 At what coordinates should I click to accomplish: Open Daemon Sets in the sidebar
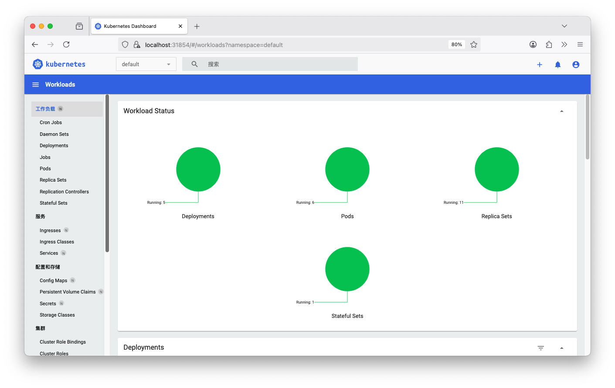click(x=54, y=134)
